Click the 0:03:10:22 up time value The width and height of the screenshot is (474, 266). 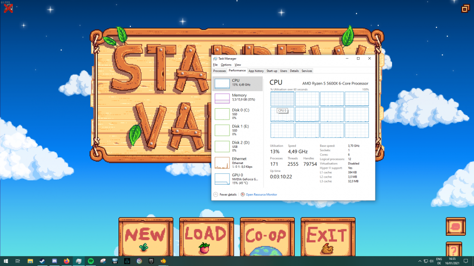click(281, 177)
